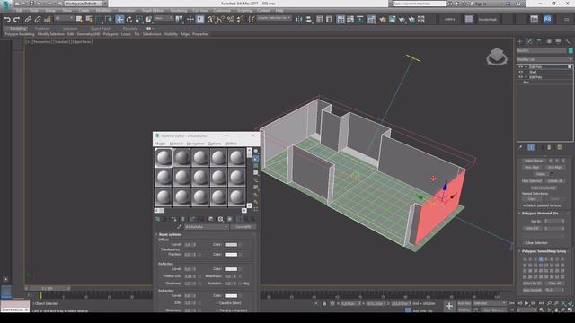Click Pin Stack icon under modifier stack
575x323 pixels.
[521, 147]
